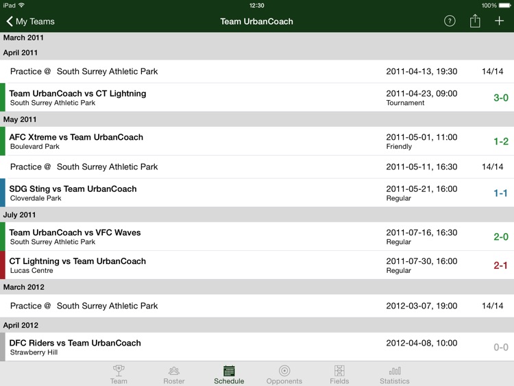Open Team UrbanCoach vs CT Lightning game

[257, 97]
